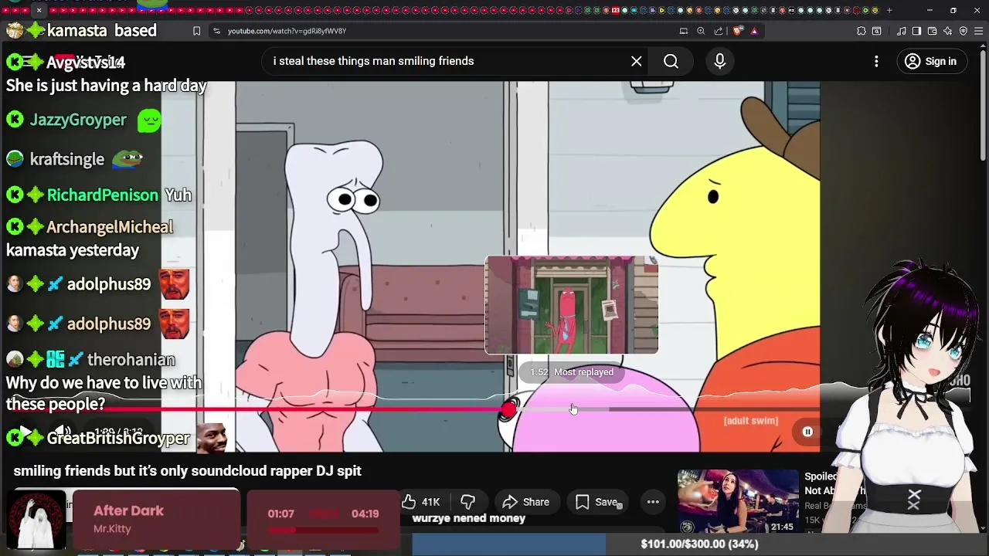989x556 pixels.
Task: Click chat user therohanian
Action: [131, 360]
